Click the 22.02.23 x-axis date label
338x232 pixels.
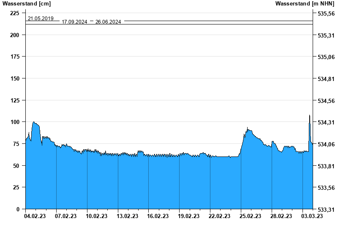219,216
